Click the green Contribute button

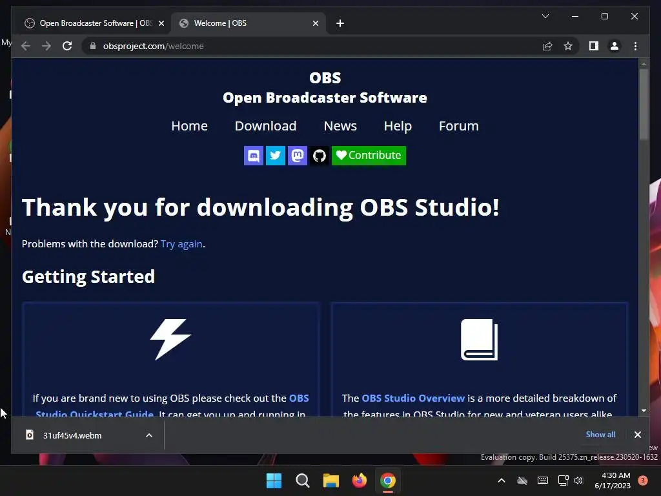[x=369, y=156]
